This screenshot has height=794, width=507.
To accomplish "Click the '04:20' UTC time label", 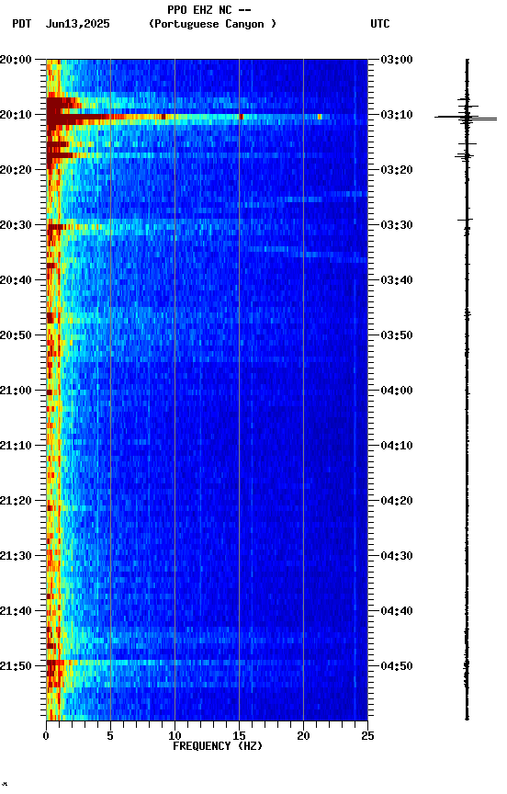I will pos(397,501).
